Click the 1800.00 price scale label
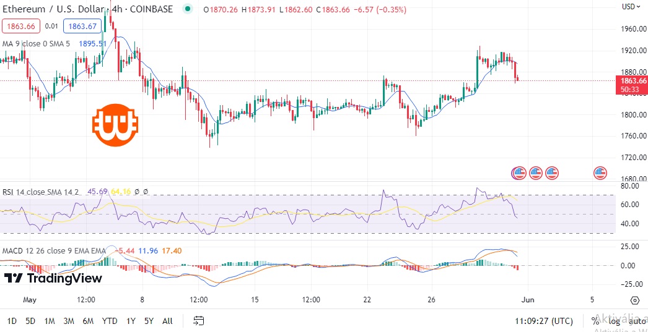 click(x=633, y=114)
